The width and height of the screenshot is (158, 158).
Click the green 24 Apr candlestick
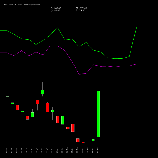(x=43, y=92)
